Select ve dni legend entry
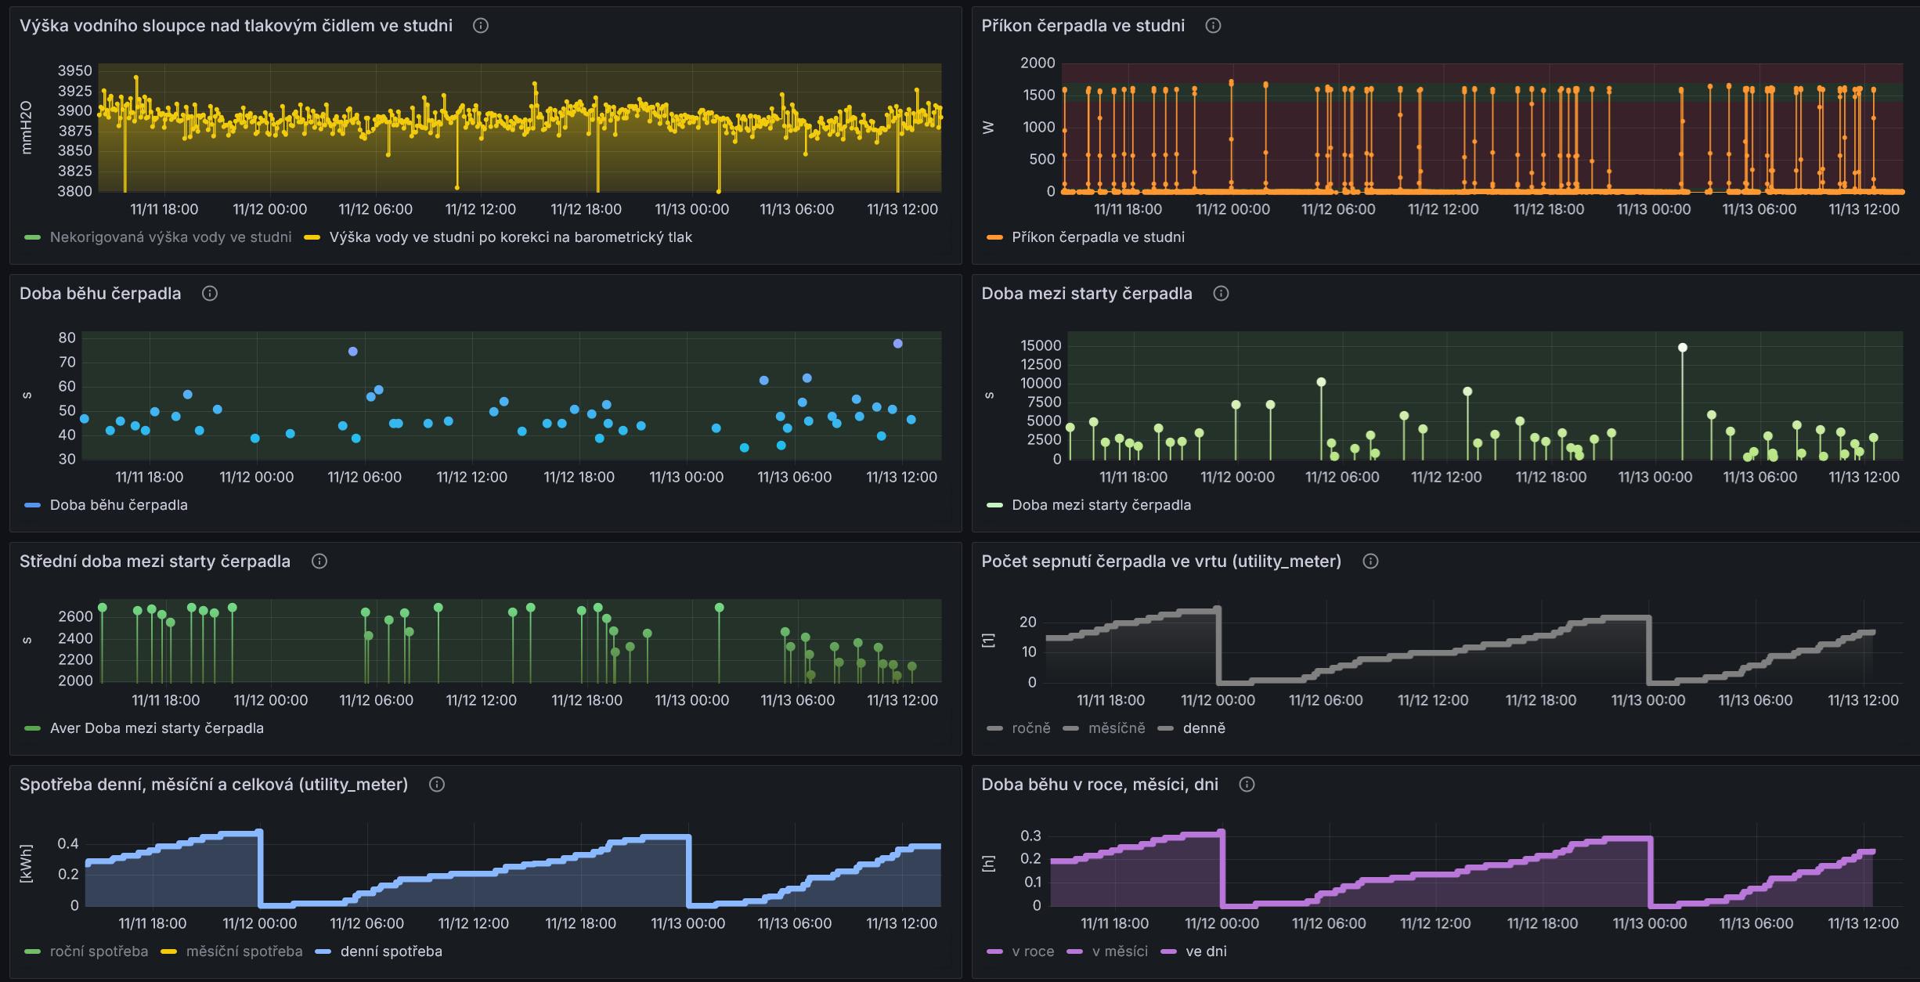1920x982 pixels. click(x=1206, y=951)
